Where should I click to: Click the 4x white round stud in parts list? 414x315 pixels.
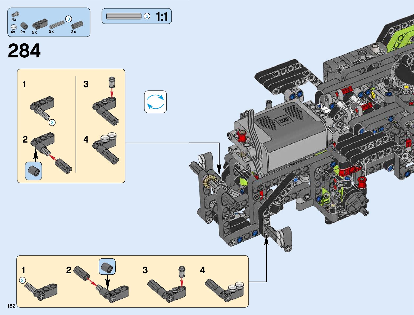tap(13, 27)
